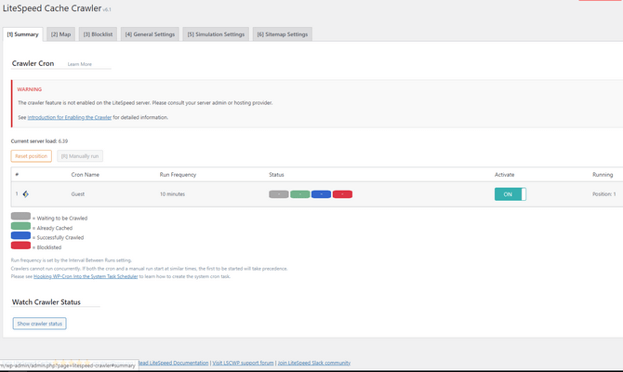Switch to the Map tab
Image resolution: width=623 pixels, height=372 pixels.
pyautogui.click(x=60, y=34)
